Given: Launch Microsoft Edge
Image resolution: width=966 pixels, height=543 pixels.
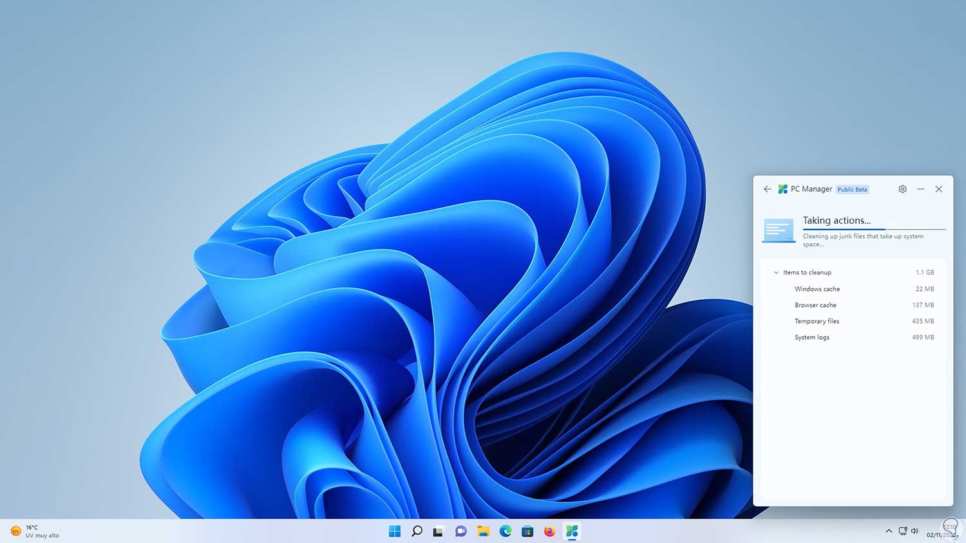Looking at the screenshot, I should [505, 531].
